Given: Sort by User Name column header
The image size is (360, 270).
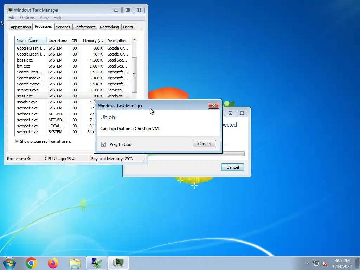Looking at the screenshot, I should point(58,41).
